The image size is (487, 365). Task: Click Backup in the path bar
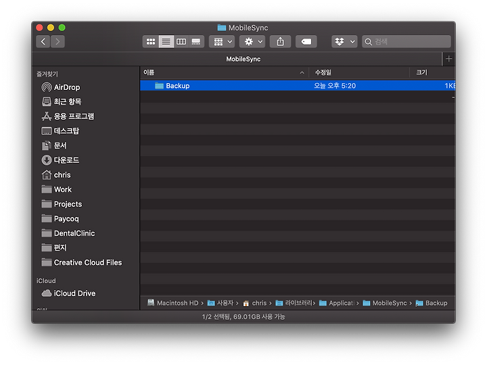(x=432, y=303)
